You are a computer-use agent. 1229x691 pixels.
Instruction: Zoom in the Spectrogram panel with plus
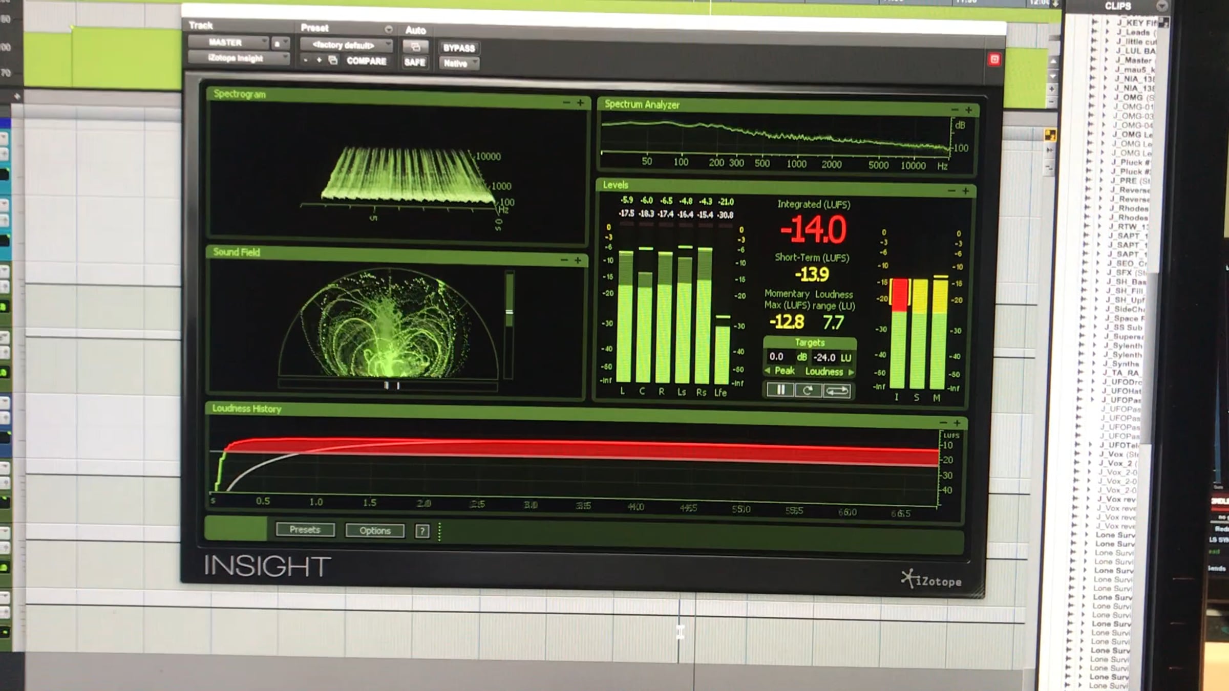580,103
